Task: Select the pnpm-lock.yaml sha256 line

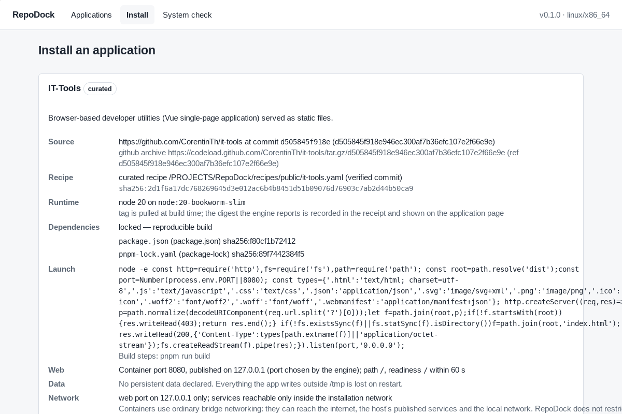Action: point(211,254)
